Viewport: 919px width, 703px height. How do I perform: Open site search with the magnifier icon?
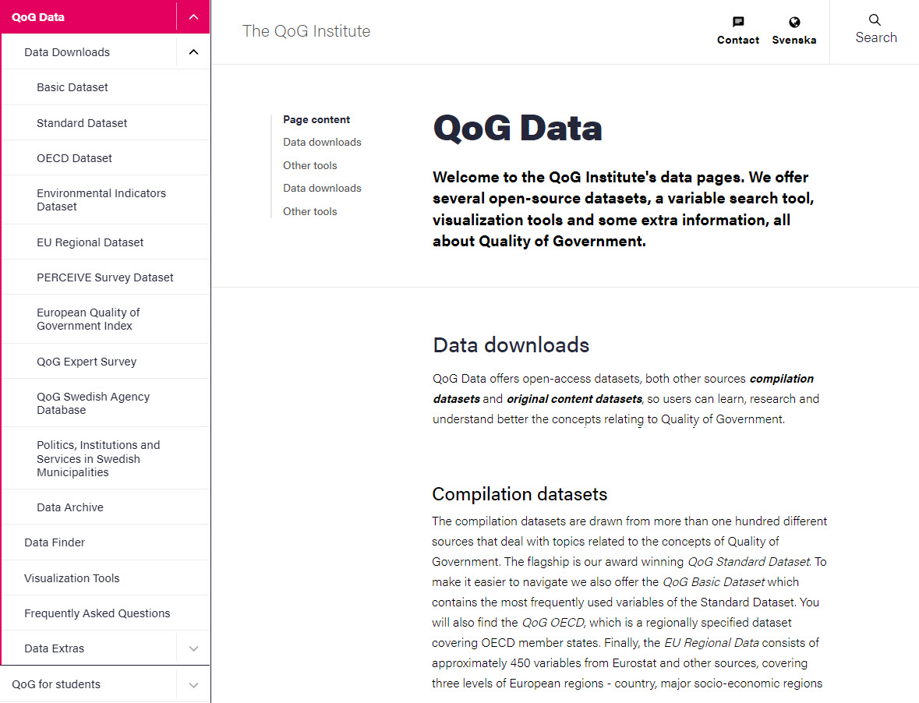[876, 26]
